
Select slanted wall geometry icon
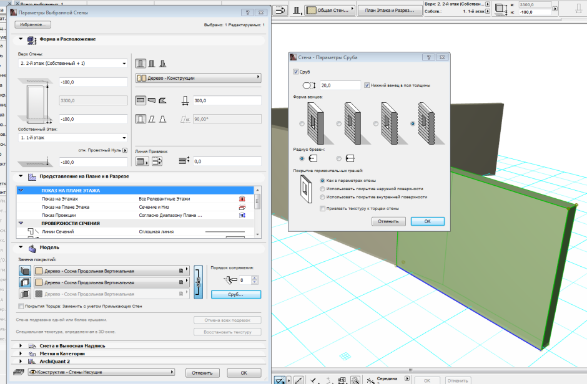(152, 119)
